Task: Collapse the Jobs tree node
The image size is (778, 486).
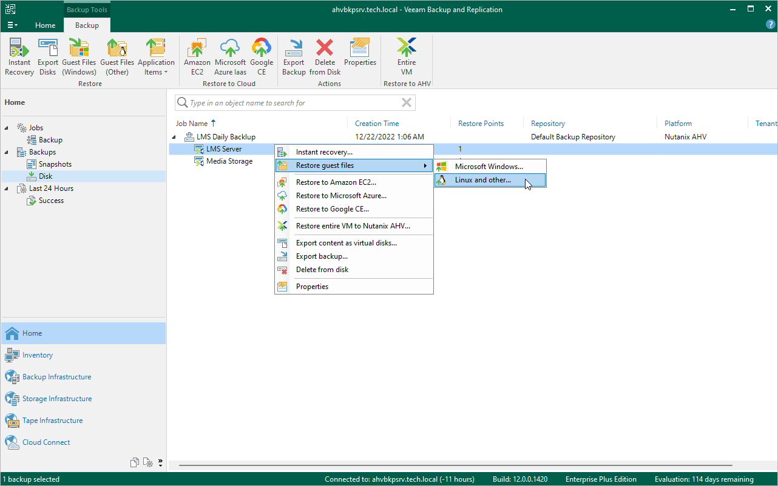Action: pyautogui.click(x=7, y=128)
